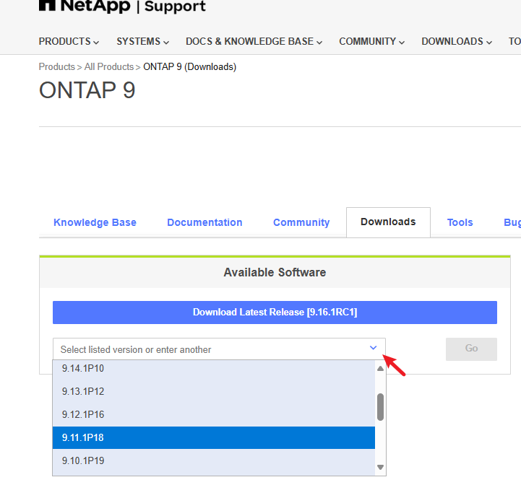Click the version list scrollbar thumb
521x485 pixels.
[380, 407]
